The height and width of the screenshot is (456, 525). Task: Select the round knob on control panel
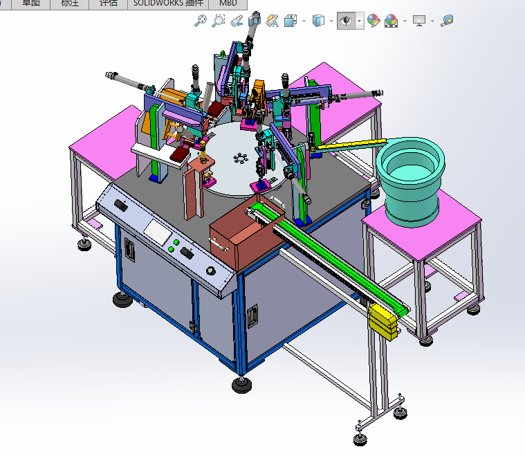click(210, 270)
